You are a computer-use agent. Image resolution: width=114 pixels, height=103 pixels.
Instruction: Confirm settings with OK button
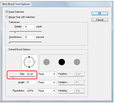[x=100, y=13]
